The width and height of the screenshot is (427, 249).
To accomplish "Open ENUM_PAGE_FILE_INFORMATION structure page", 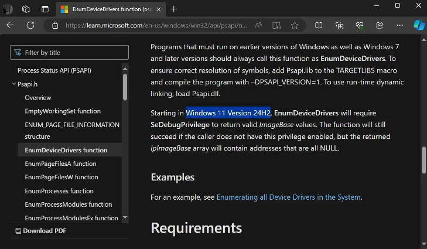I will 72,131.
